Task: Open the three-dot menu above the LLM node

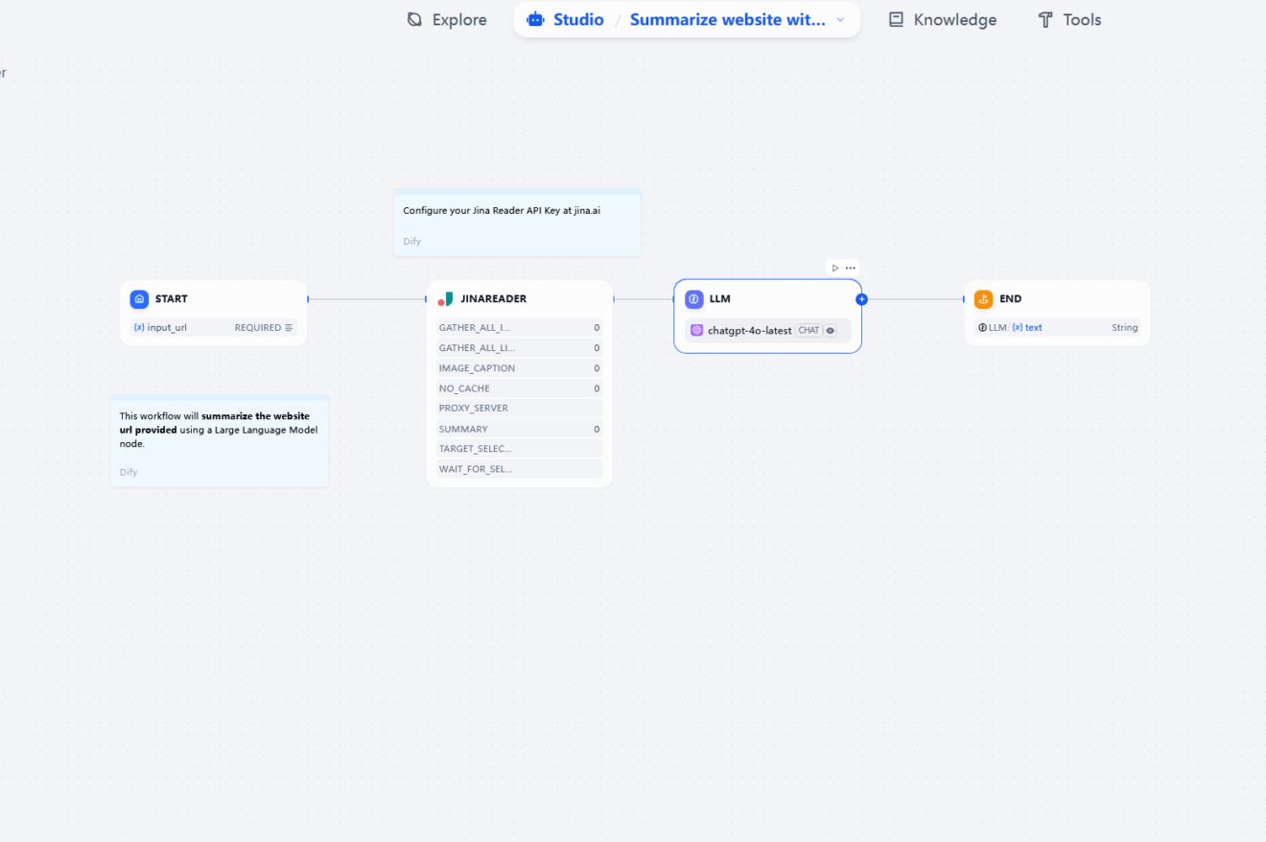Action: click(851, 268)
